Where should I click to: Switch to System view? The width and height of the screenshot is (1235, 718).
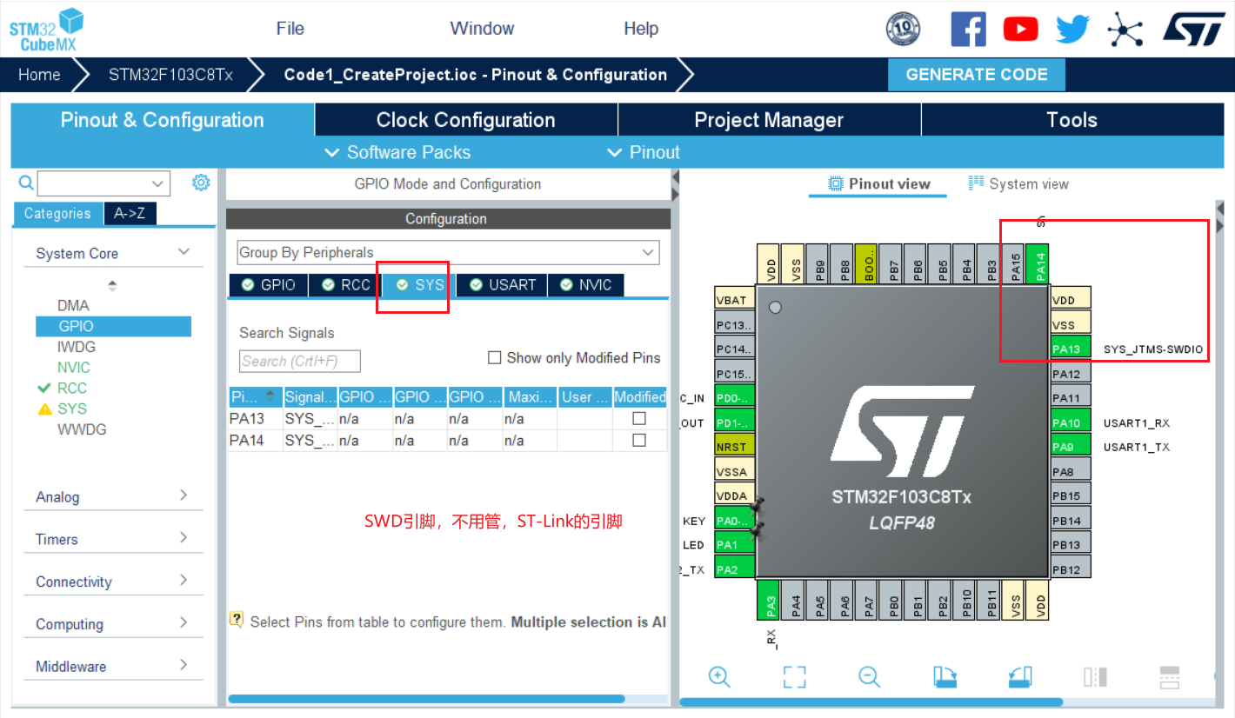pyautogui.click(x=1018, y=183)
